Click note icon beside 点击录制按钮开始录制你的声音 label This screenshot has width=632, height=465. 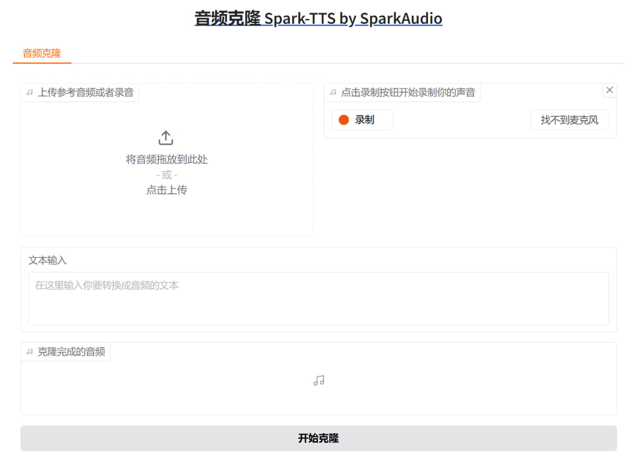333,92
